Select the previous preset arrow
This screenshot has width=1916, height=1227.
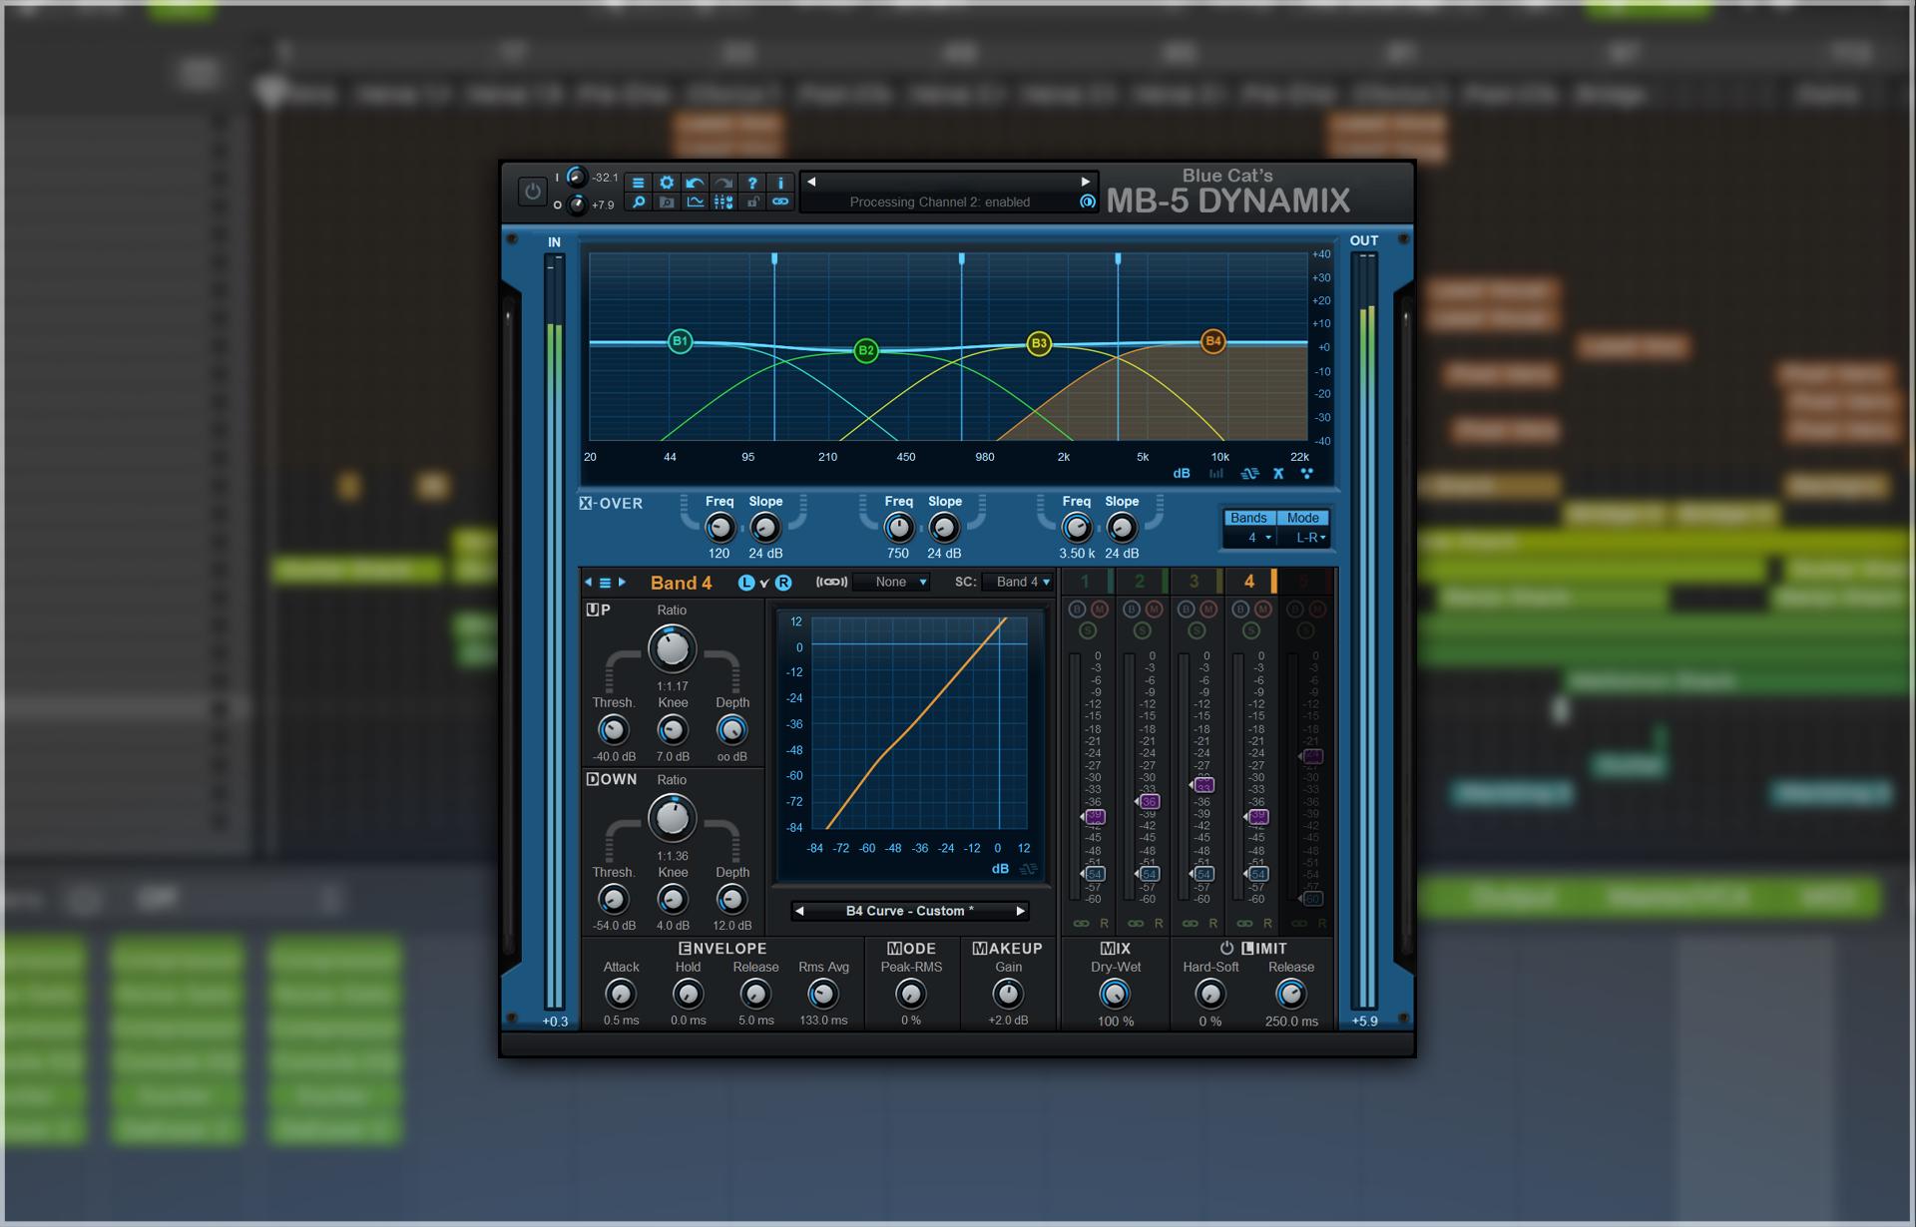811,182
